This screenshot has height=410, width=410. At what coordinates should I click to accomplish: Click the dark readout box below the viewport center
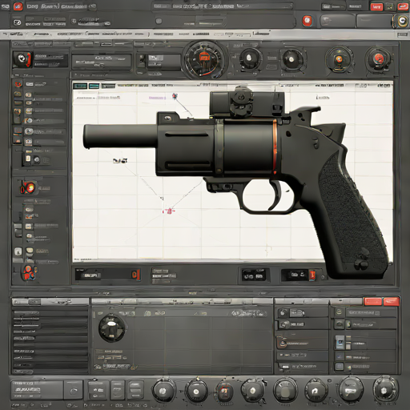[x=254, y=275]
